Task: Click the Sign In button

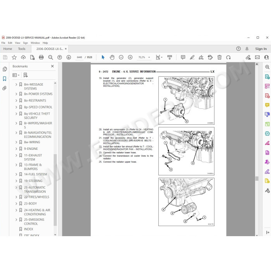Action: tap(261, 49)
